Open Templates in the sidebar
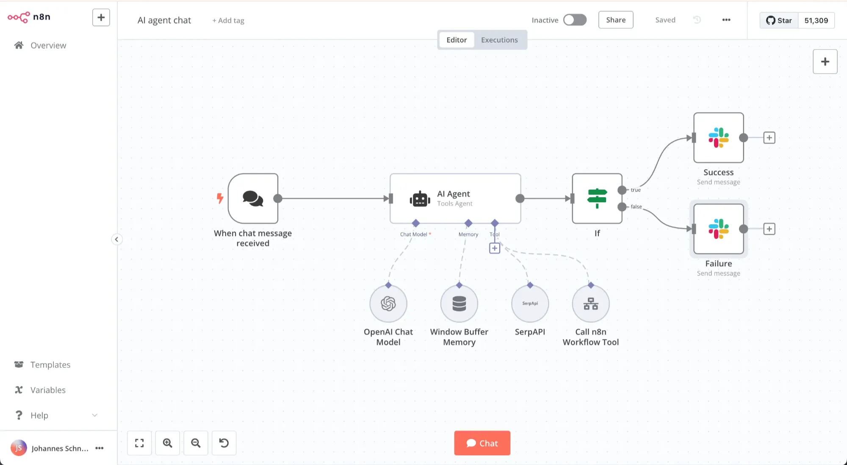This screenshot has height=465, width=847. coord(50,365)
